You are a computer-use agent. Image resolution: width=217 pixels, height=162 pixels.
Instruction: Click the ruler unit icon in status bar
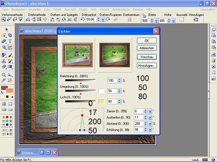195,159
